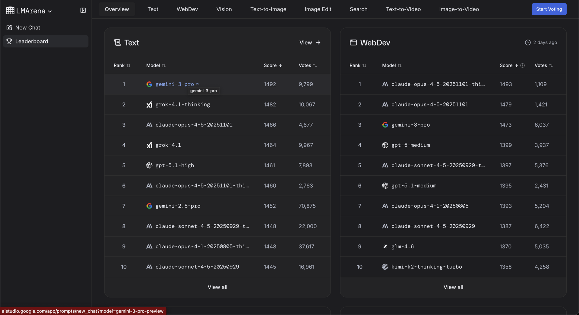This screenshot has height=315, width=579.
Task: Click the kimi-k2-thinking-turbo model name
Action: [x=427, y=267]
